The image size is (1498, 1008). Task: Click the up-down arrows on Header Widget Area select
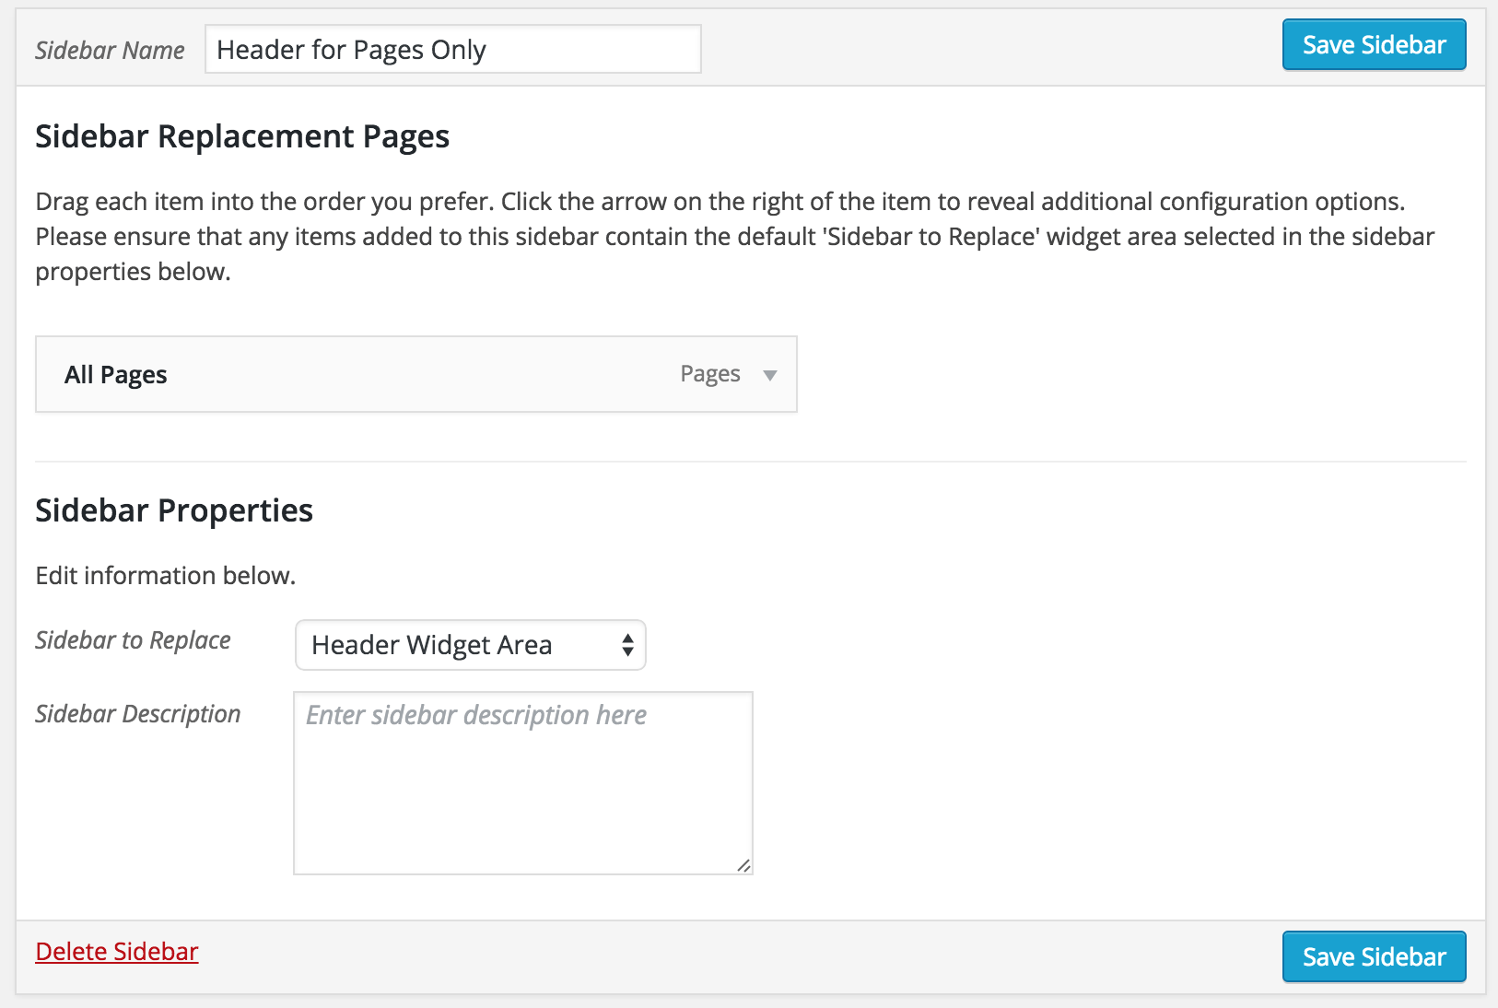(x=627, y=645)
